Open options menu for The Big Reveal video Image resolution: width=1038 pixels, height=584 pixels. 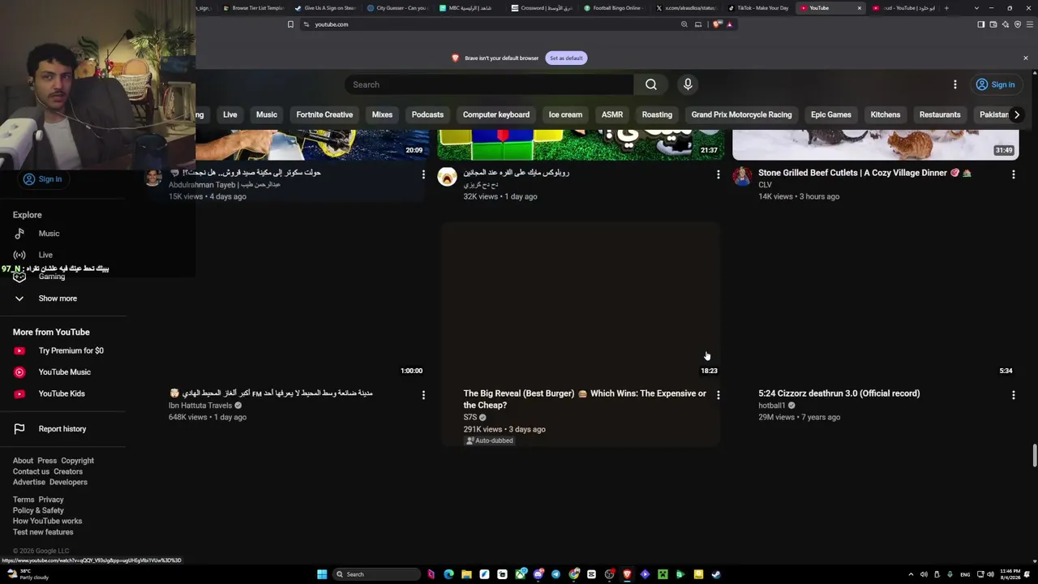pos(718,395)
